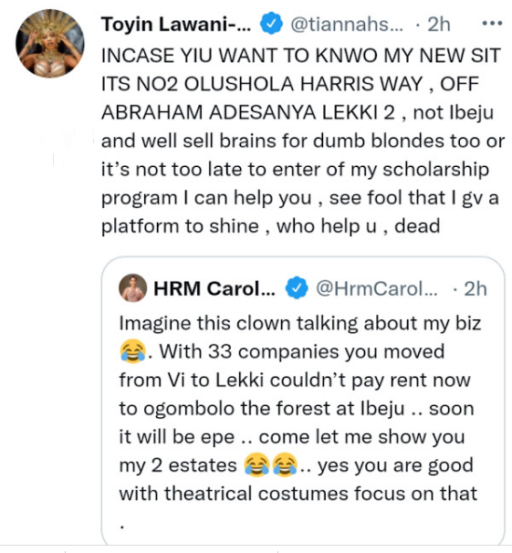Viewport: 512px width, 553px height.
Task: Open quoted tweet at 'Imagine this clown' text
Action: point(300,323)
